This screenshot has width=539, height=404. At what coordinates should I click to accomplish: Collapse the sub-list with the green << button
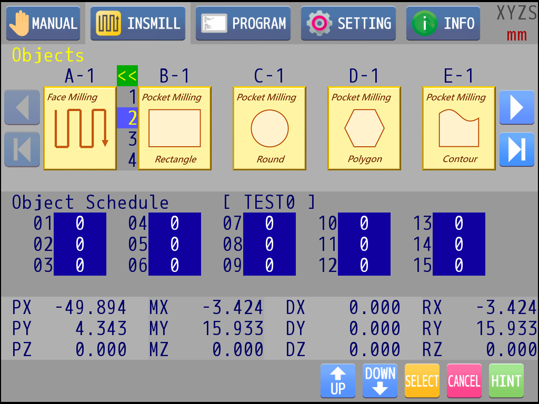click(x=127, y=76)
